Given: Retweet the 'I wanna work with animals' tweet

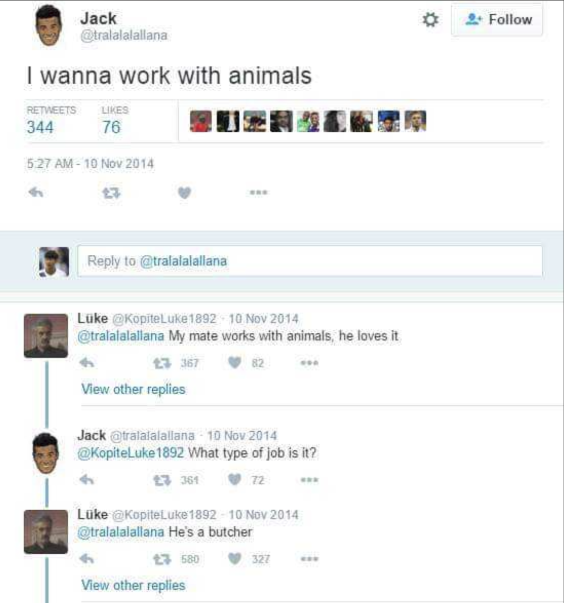Looking at the screenshot, I should [x=111, y=193].
